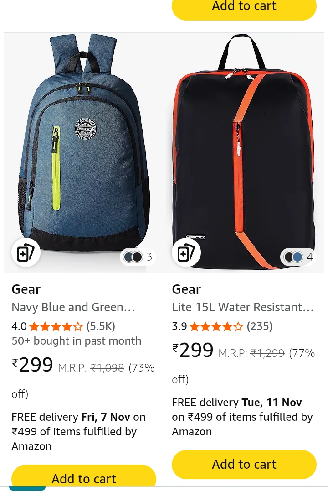The width and height of the screenshot is (328, 492).
Task: Open 4.0 star rating on Navy backpack
Action: coord(47,326)
